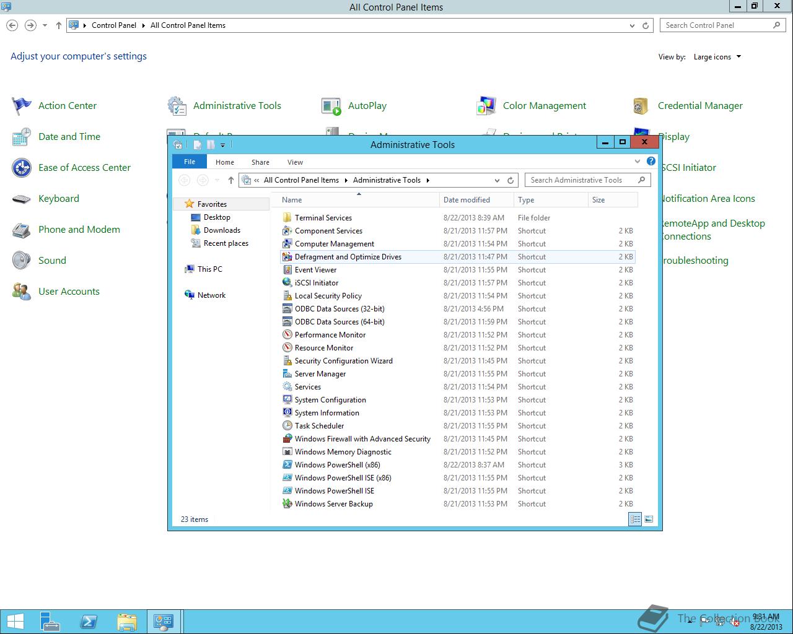Sort by the Date modified column header
Screen dimensions: 793x634
476,200
